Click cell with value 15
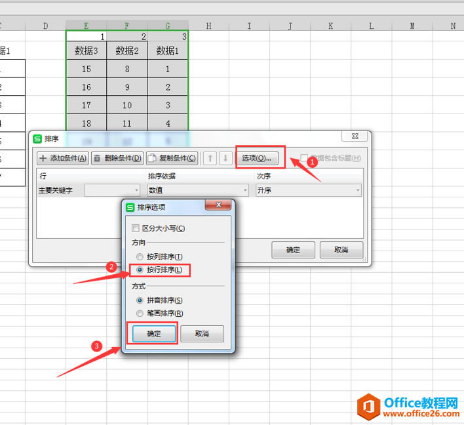The height and width of the screenshot is (425, 464). coord(86,69)
